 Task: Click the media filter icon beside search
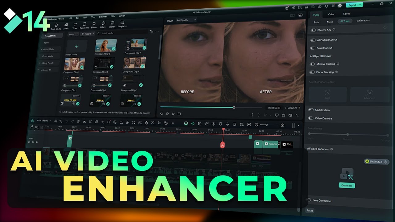pyautogui.click(x=152, y=31)
